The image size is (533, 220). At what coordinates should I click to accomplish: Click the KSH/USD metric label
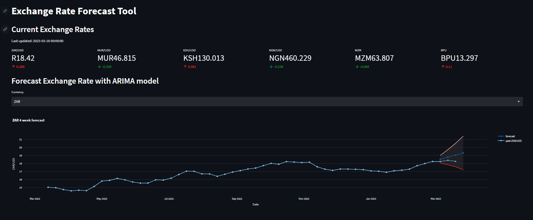pyautogui.click(x=189, y=50)
